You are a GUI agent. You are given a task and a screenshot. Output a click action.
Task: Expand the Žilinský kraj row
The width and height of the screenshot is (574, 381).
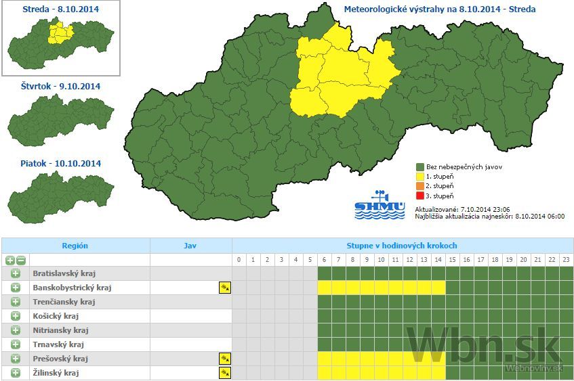(16, 373)
